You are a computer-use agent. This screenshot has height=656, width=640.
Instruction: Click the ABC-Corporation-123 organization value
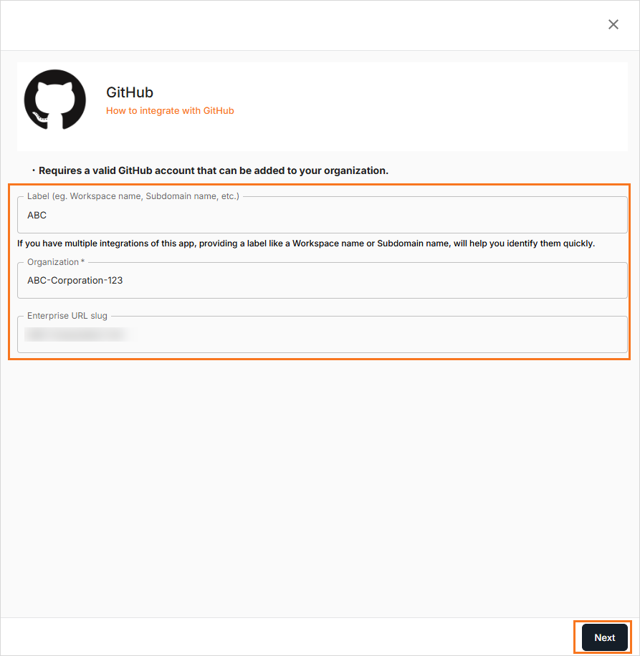point(75,280)
